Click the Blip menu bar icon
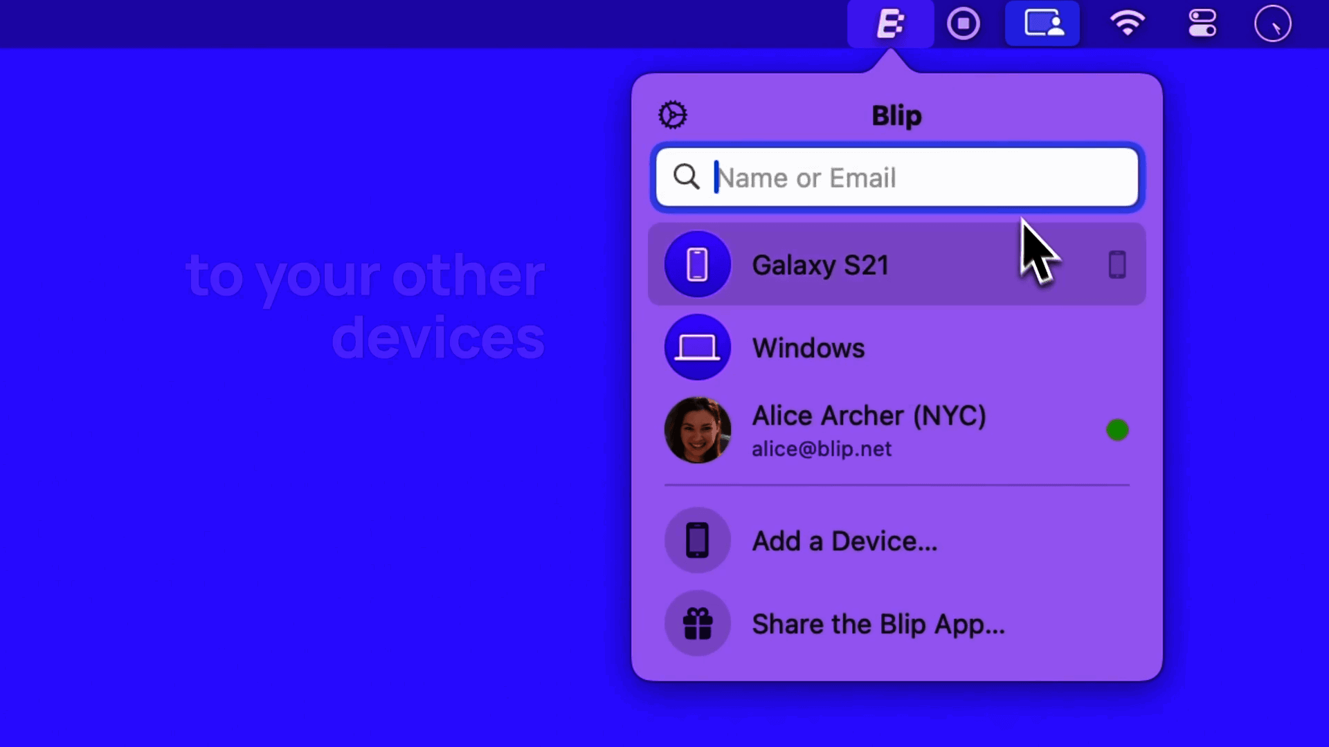 coord(890,24)
